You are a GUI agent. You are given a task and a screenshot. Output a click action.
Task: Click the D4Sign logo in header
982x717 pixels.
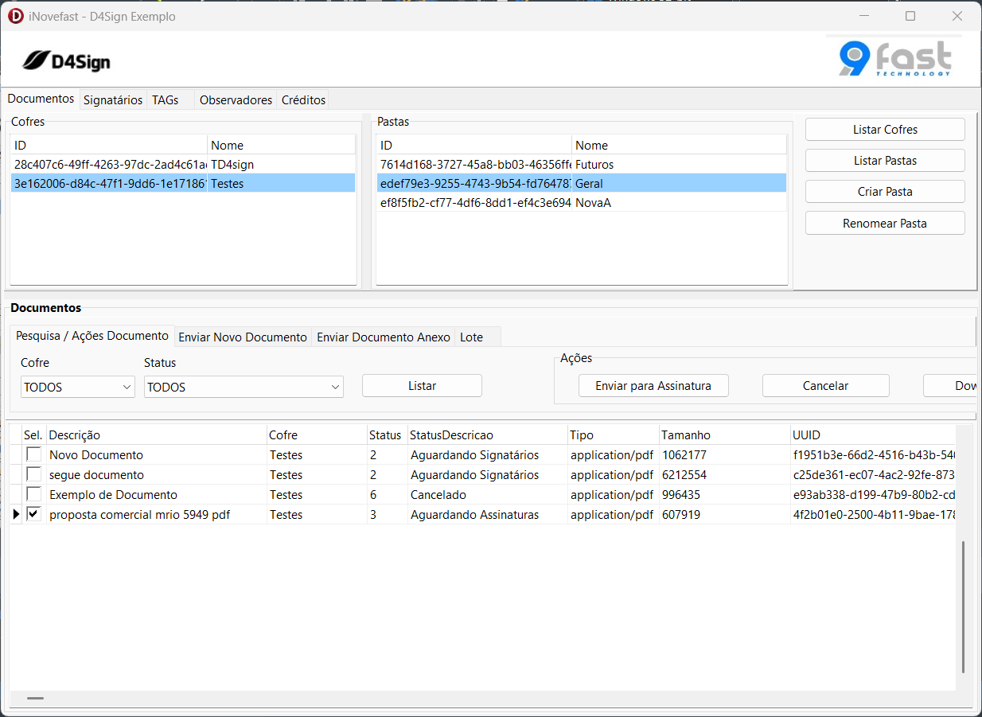point(67,60)
